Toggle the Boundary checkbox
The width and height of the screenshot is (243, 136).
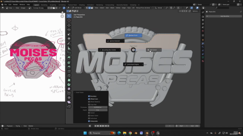tap(89, 96)
